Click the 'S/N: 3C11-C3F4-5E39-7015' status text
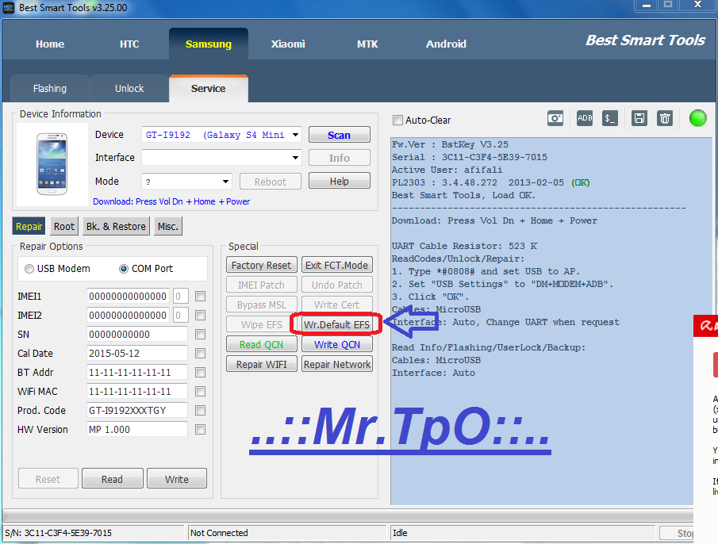This screenshot has height=544, width=718. (58, 533)
